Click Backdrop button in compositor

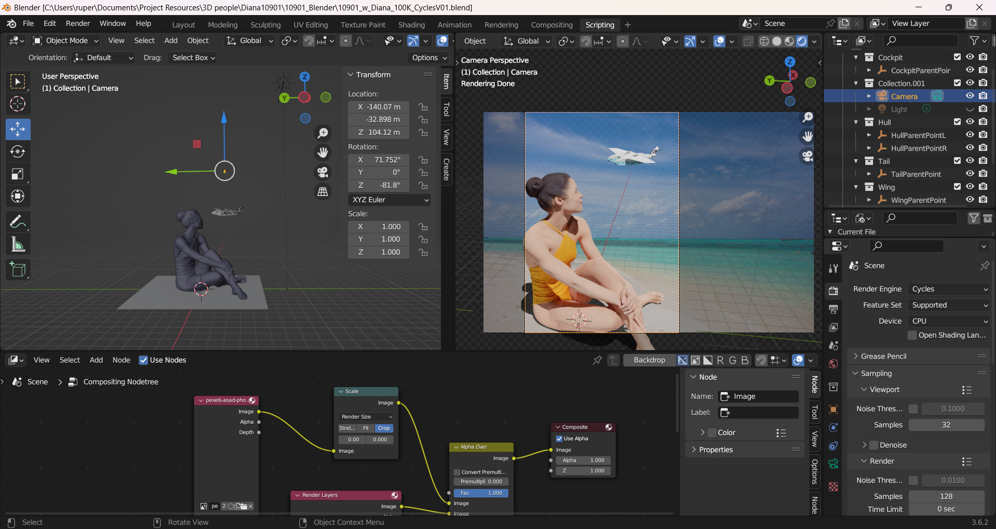coord(649,360)
